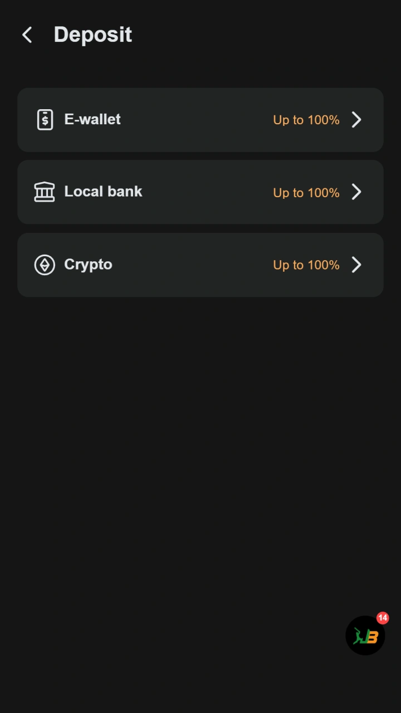Tap the red 14 notification badge
This screenshot has width=401, height=713.
coord(383,618)
